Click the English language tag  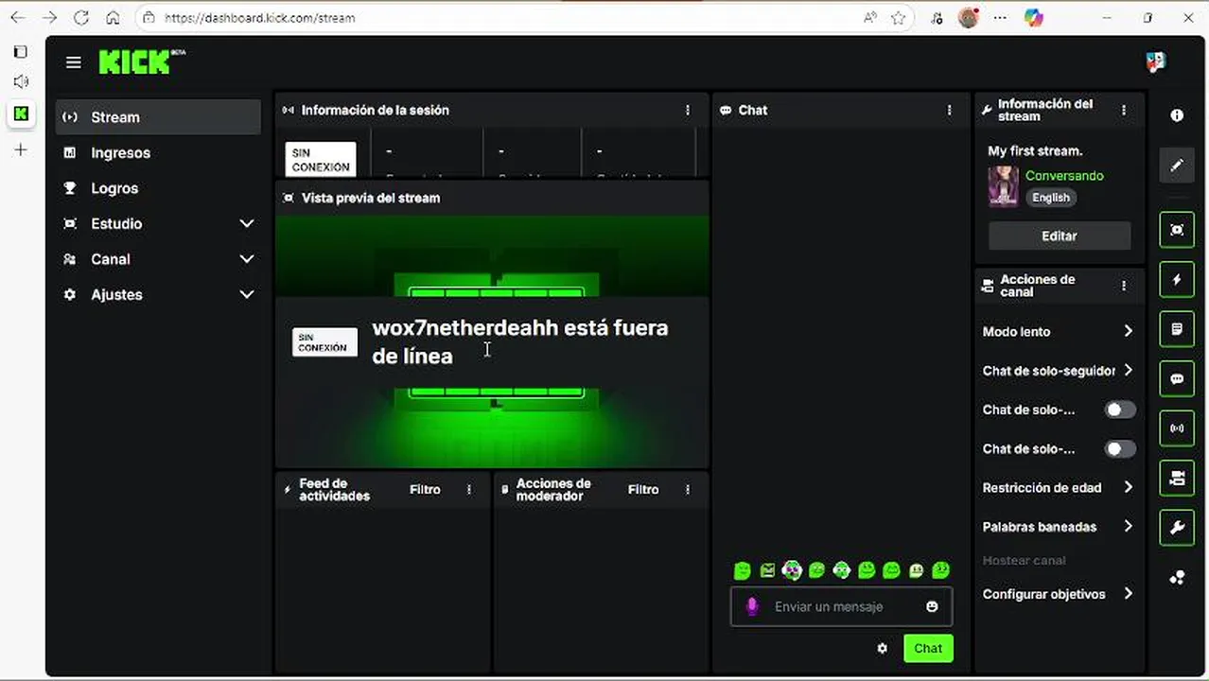[1051, 198]
